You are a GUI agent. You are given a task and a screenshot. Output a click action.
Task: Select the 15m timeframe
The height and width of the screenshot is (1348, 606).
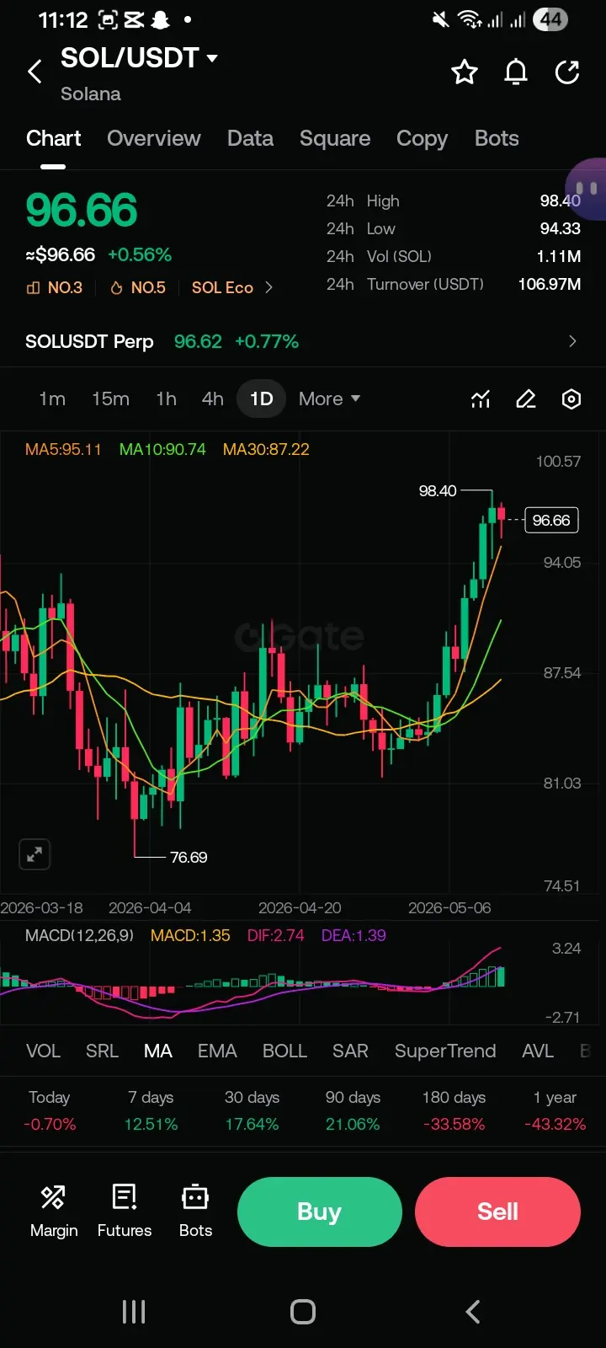tap(110, 399)
